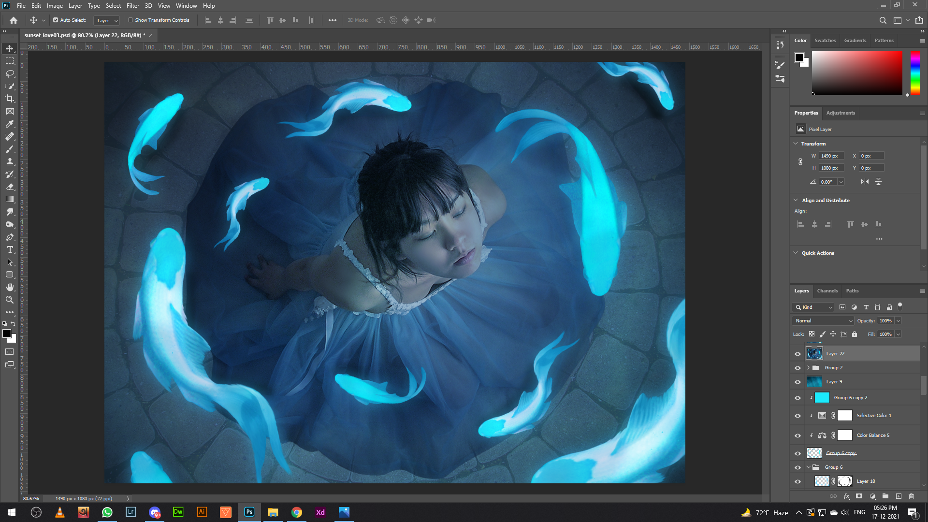Hide Layer 9 visibility eye
928x522 pixels.
pyautogui.click(x=797, y=382)
